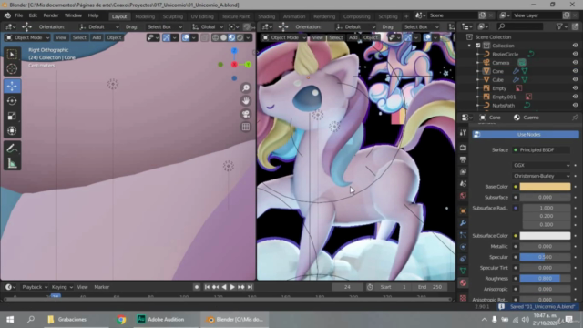Toggle Use Nodes for the material

(x=526, y=134)
